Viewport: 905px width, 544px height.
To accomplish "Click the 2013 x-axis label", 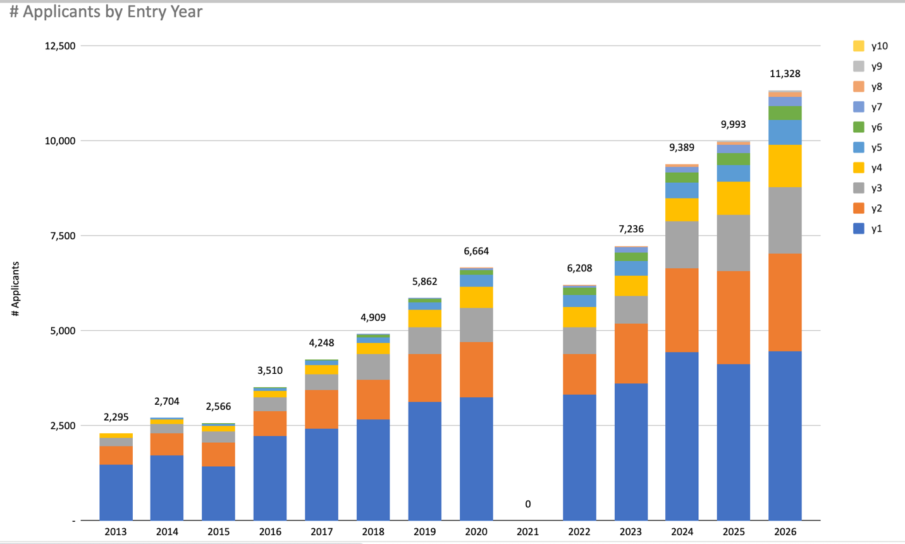I will (116, 532).
